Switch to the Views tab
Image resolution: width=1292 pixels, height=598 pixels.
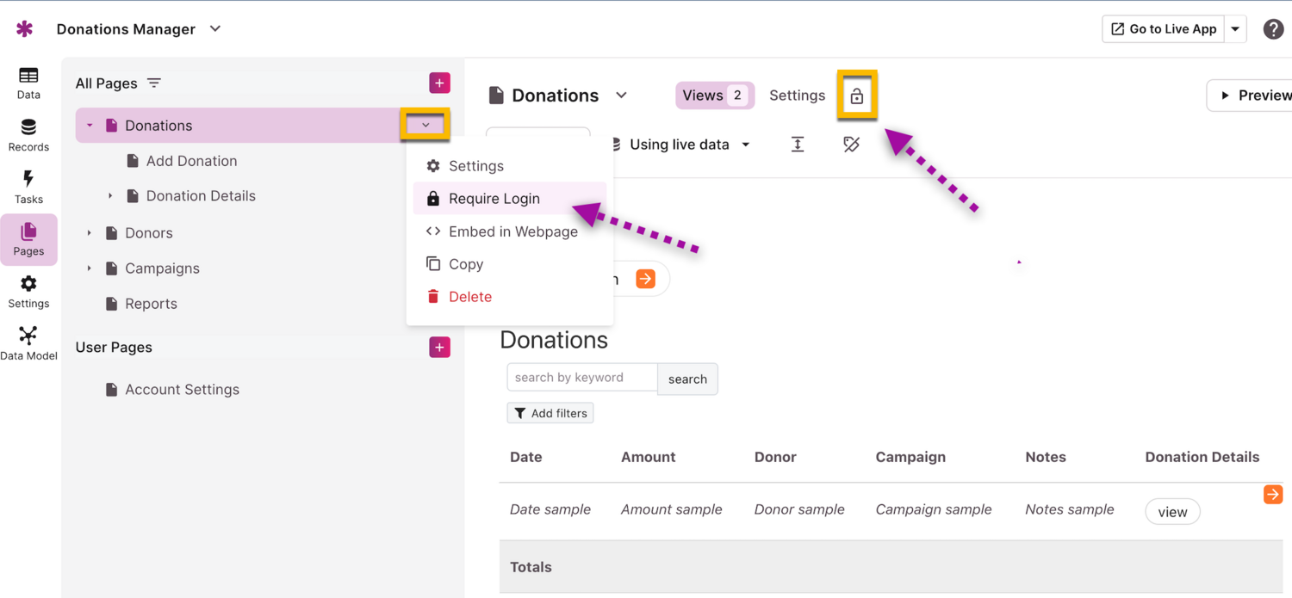(714, 96)
